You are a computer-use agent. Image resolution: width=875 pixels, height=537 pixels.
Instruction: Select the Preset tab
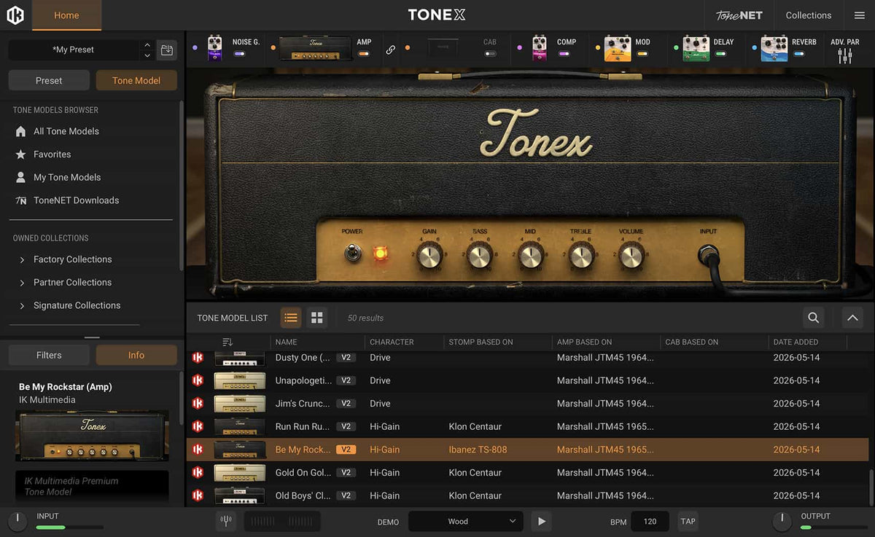pyautogui.click(x=49, y=80)
